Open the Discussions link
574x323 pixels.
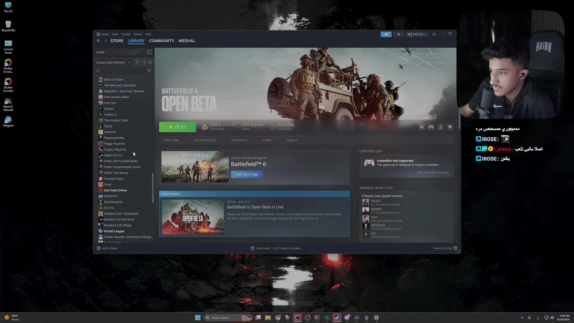(239, 140)
